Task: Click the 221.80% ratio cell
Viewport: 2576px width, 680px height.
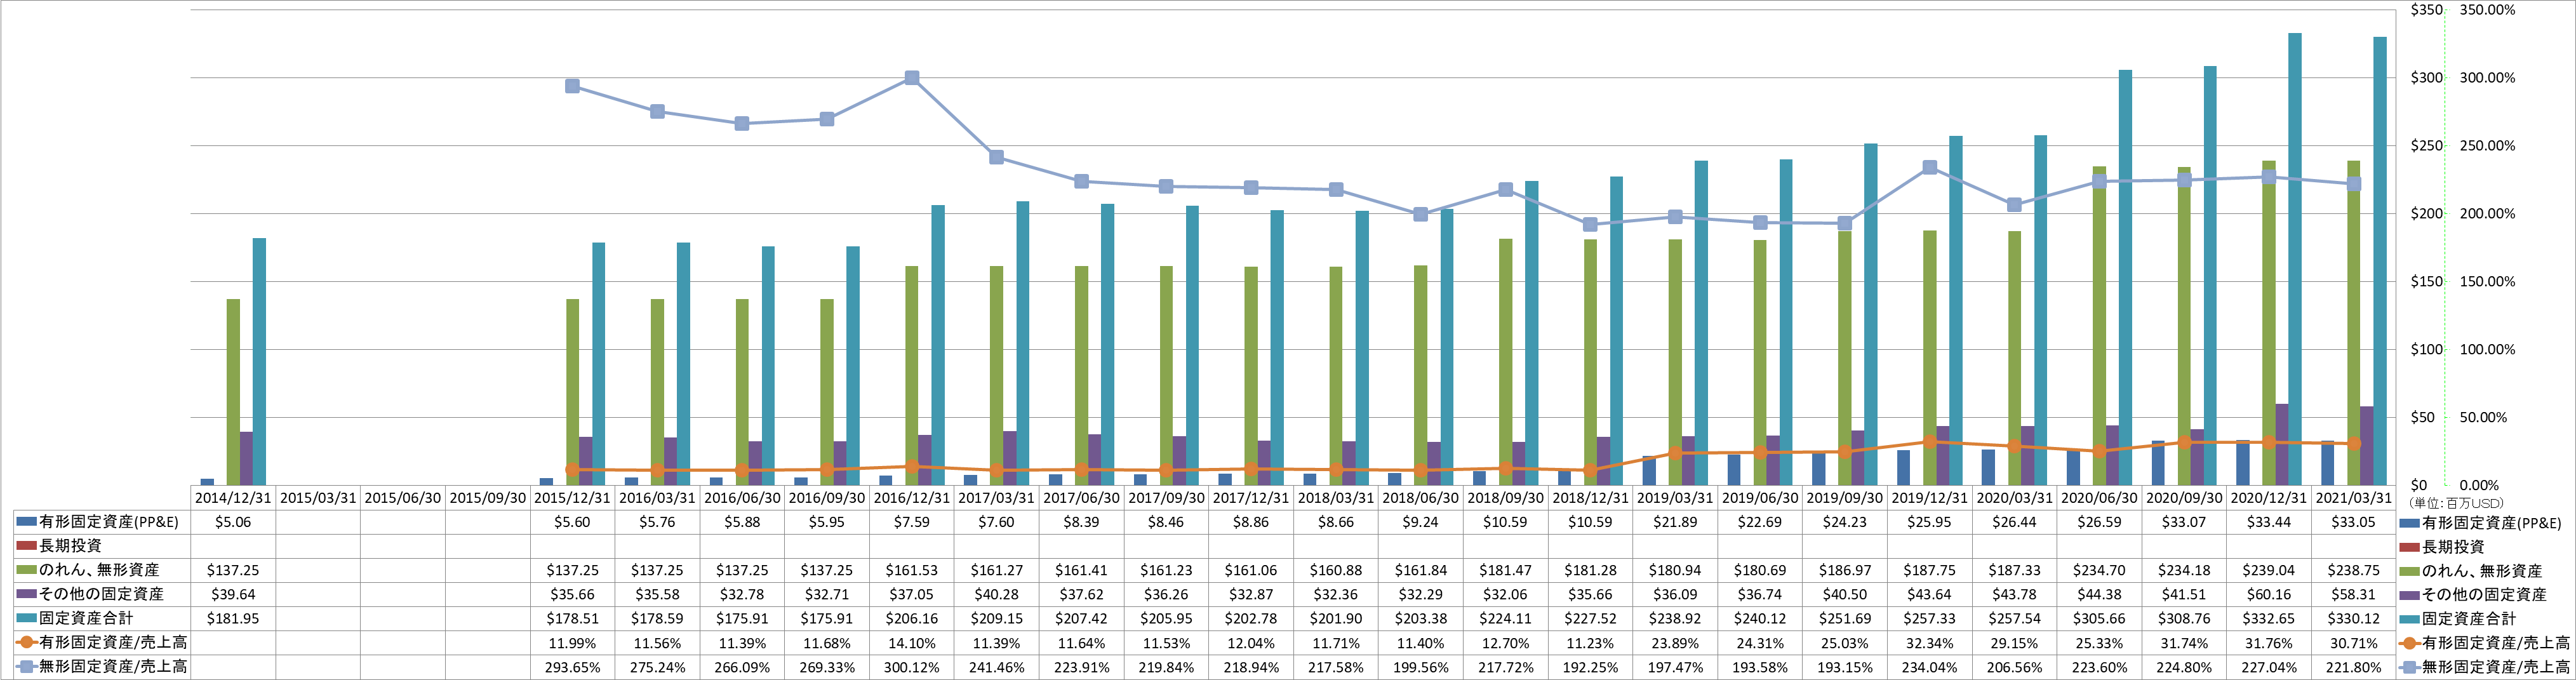Action: click(2353, 667)
